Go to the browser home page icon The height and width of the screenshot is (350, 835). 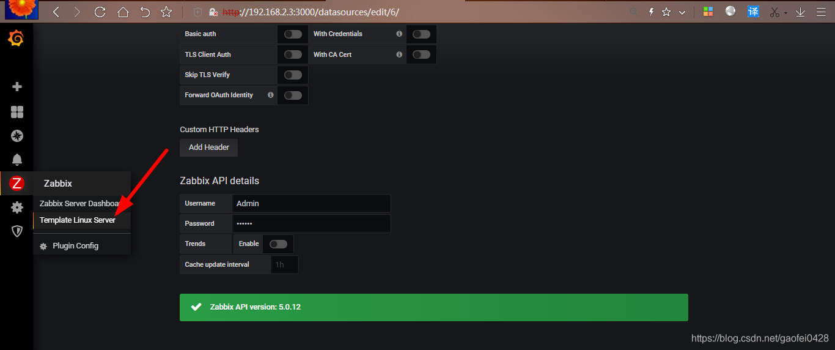[123, 12]
